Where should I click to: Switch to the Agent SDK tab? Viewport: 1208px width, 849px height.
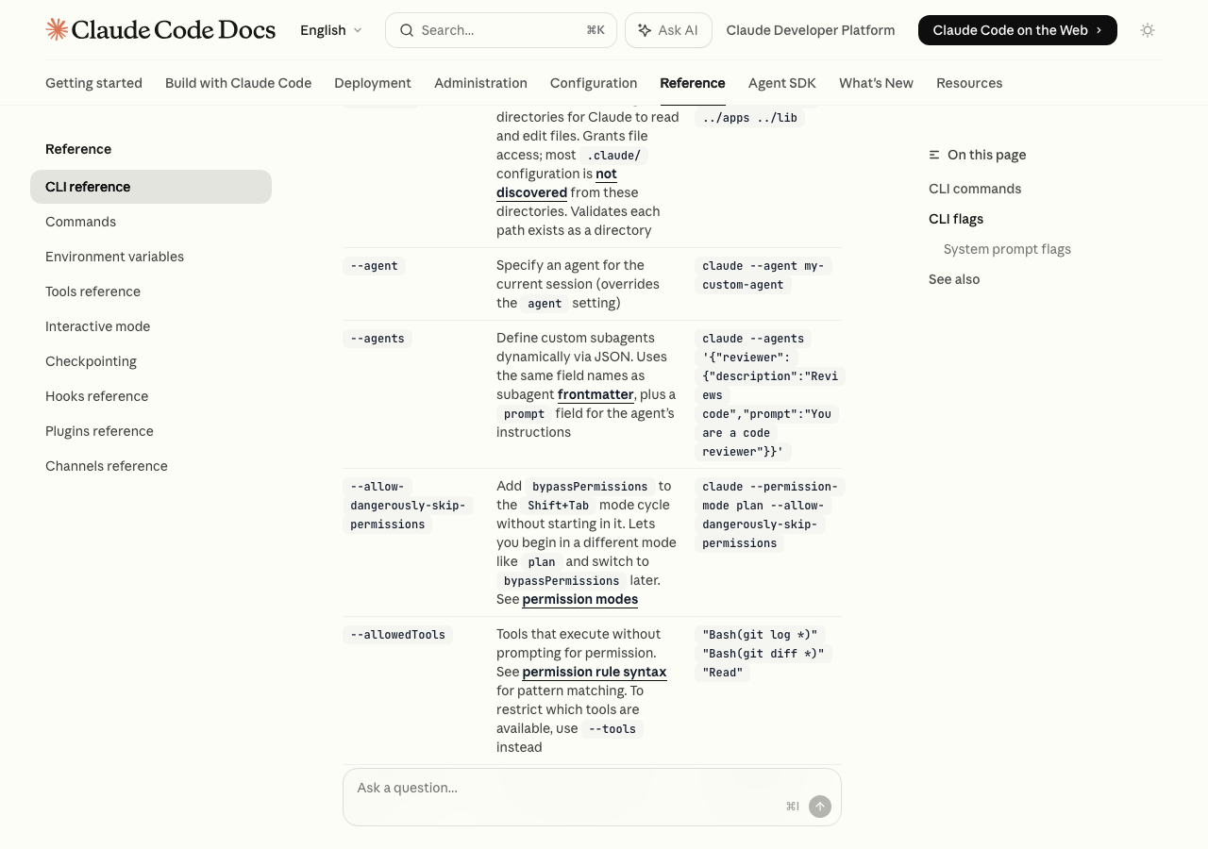pyautogui.click(x=781, y=83)
